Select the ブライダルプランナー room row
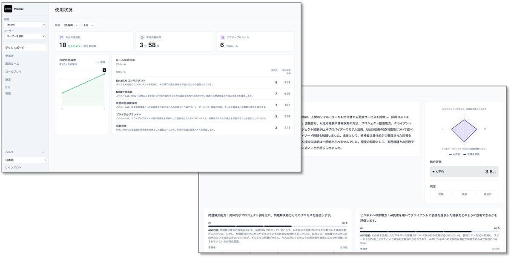511x258 pixels. 203,117
